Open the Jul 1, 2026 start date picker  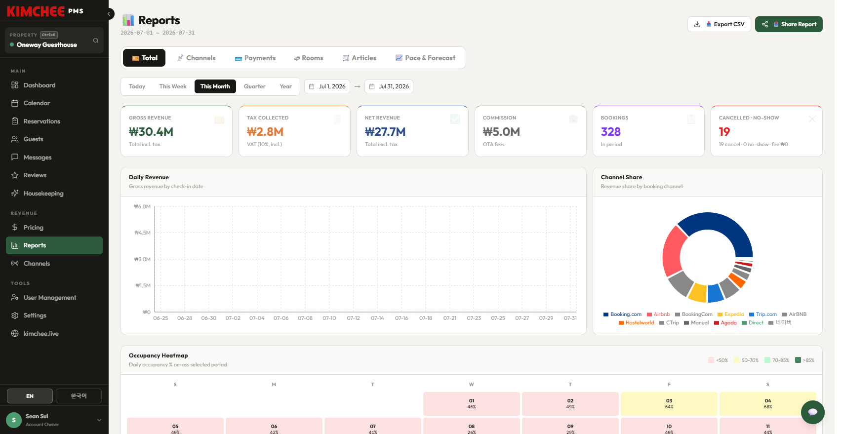tap(327, 86)
